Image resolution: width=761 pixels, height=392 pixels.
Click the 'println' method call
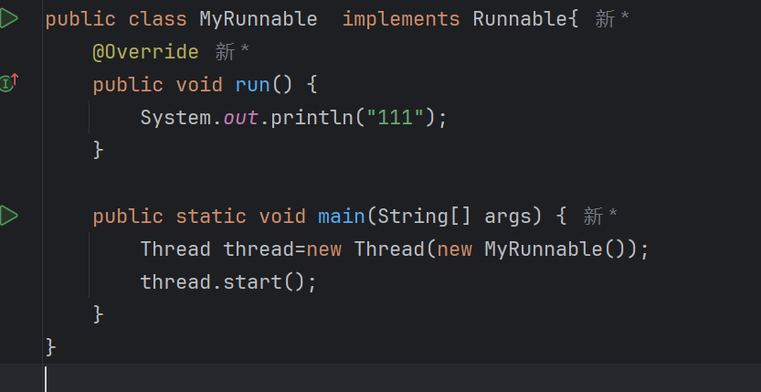[312, 119]
